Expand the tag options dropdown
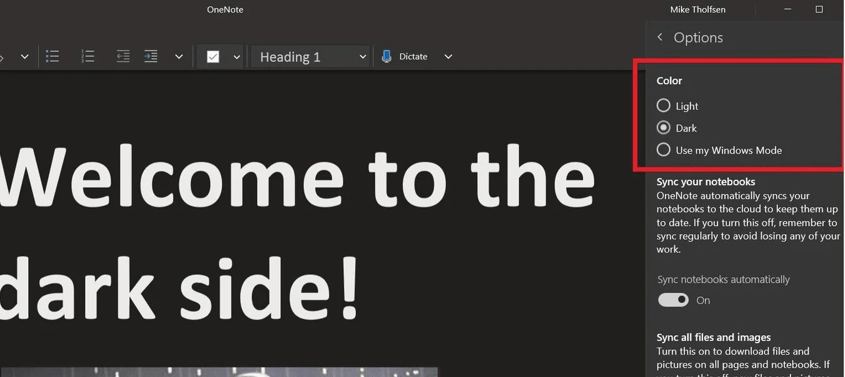Screen dimensions: 845x377 pos(236,56)
